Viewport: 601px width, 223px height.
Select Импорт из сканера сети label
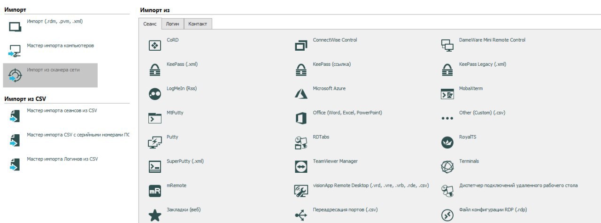[53, 69]
